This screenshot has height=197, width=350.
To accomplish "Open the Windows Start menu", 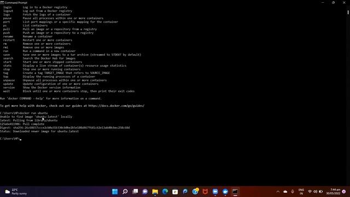I will [x=115, y=192].
